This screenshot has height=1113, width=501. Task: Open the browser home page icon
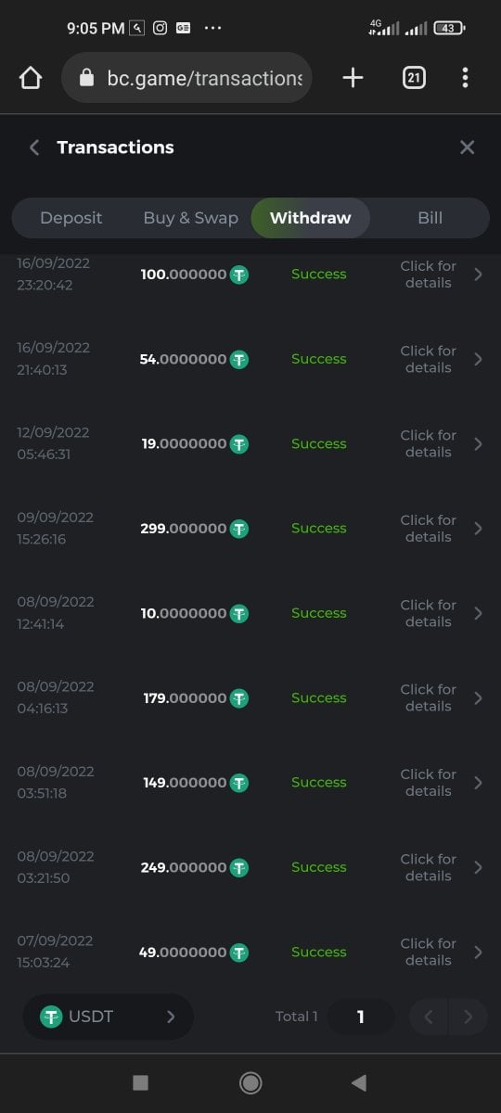[x=31, y=78]
